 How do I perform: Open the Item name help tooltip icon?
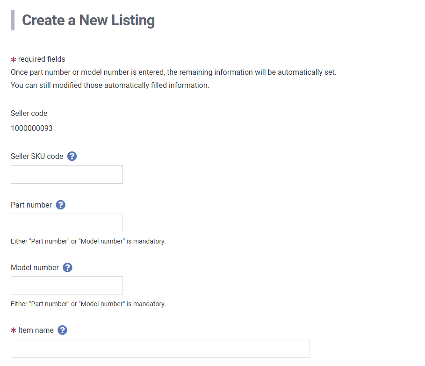coord(62,330)
